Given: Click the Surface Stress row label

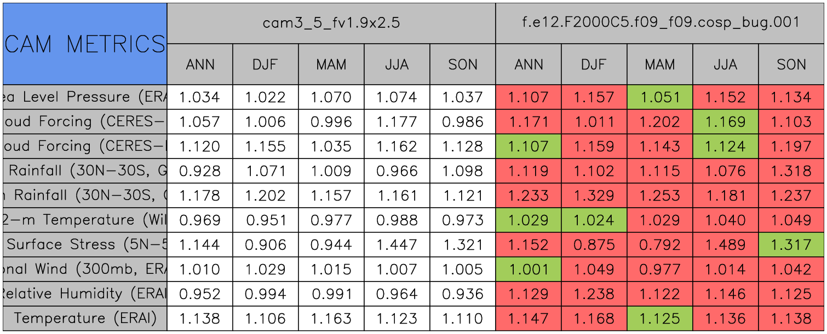Looking at the screenshot, I should tap(85, 244).
